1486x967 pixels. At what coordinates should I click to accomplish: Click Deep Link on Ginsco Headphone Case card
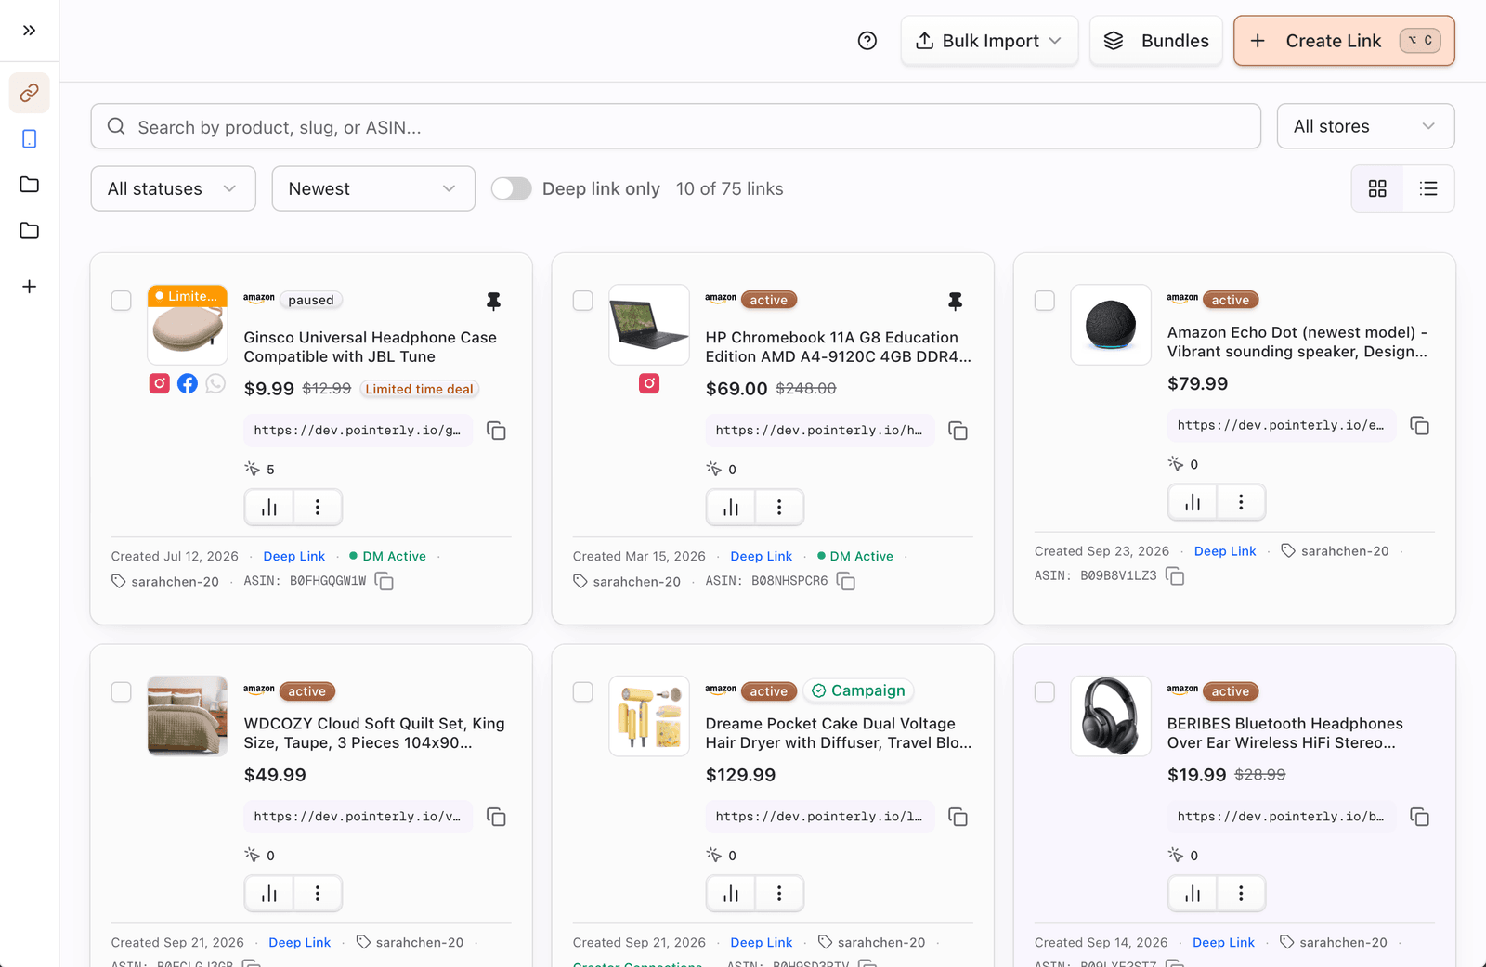click(x=293, y=556)
